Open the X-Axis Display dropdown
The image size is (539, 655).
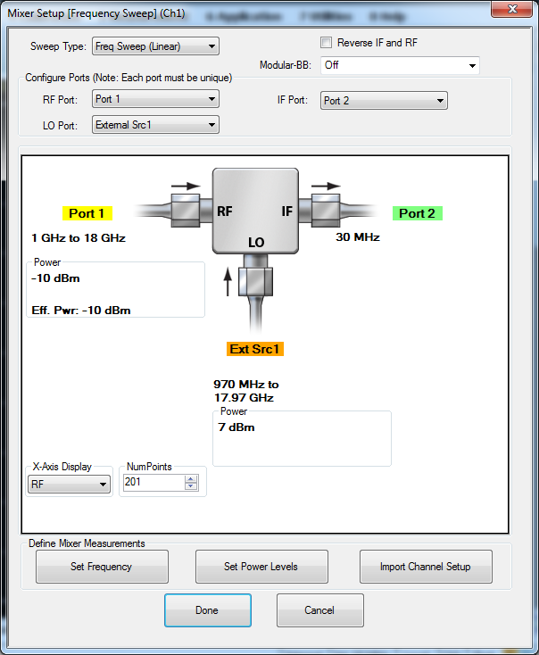pos(69,485)
